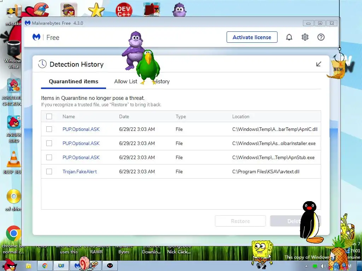This screenshot has height=271, width=362.
Task: Check the box for Trojan.FakeAlert row
Action: [49, 171]
